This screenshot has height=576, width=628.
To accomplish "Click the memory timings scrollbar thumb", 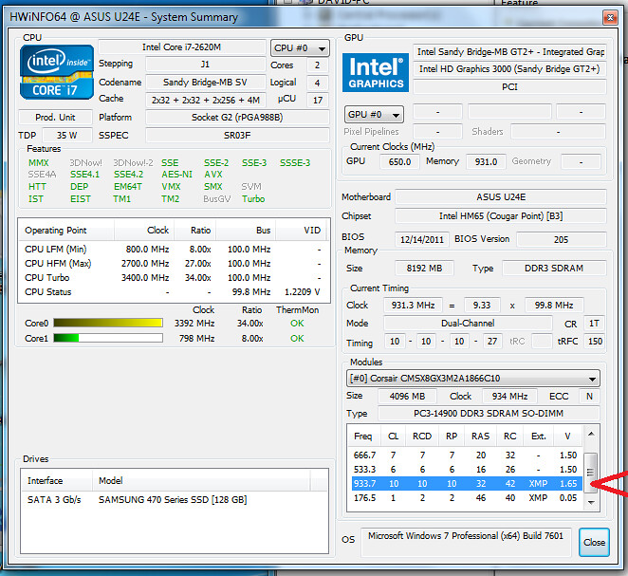I will tap(591, 473).
